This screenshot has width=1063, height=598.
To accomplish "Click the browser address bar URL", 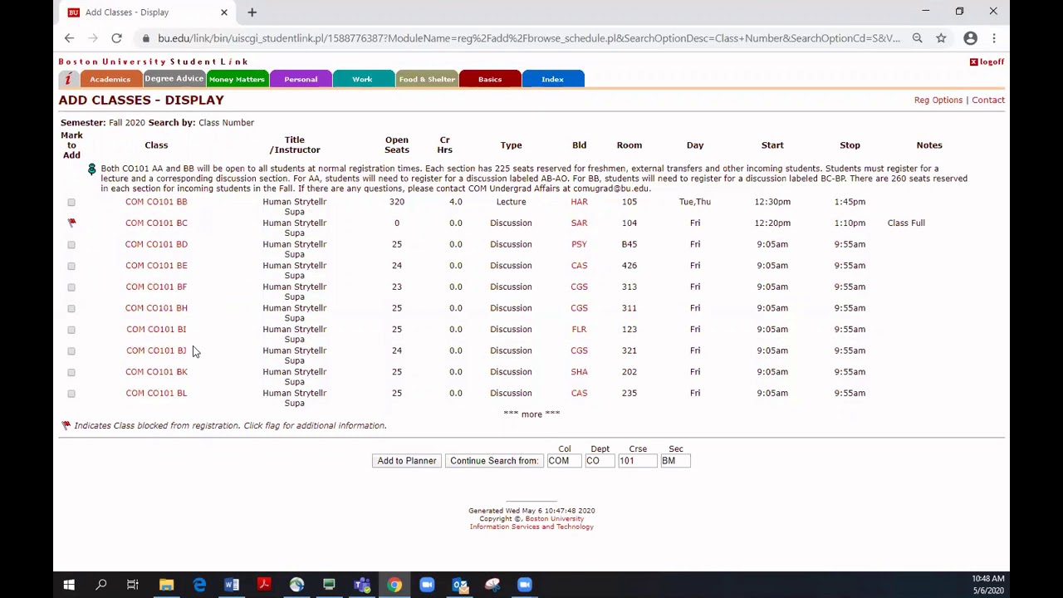I will [x=528, y=38].
